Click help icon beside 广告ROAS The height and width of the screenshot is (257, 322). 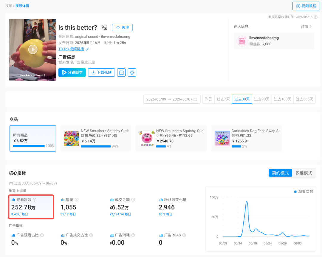click(184, 235)
